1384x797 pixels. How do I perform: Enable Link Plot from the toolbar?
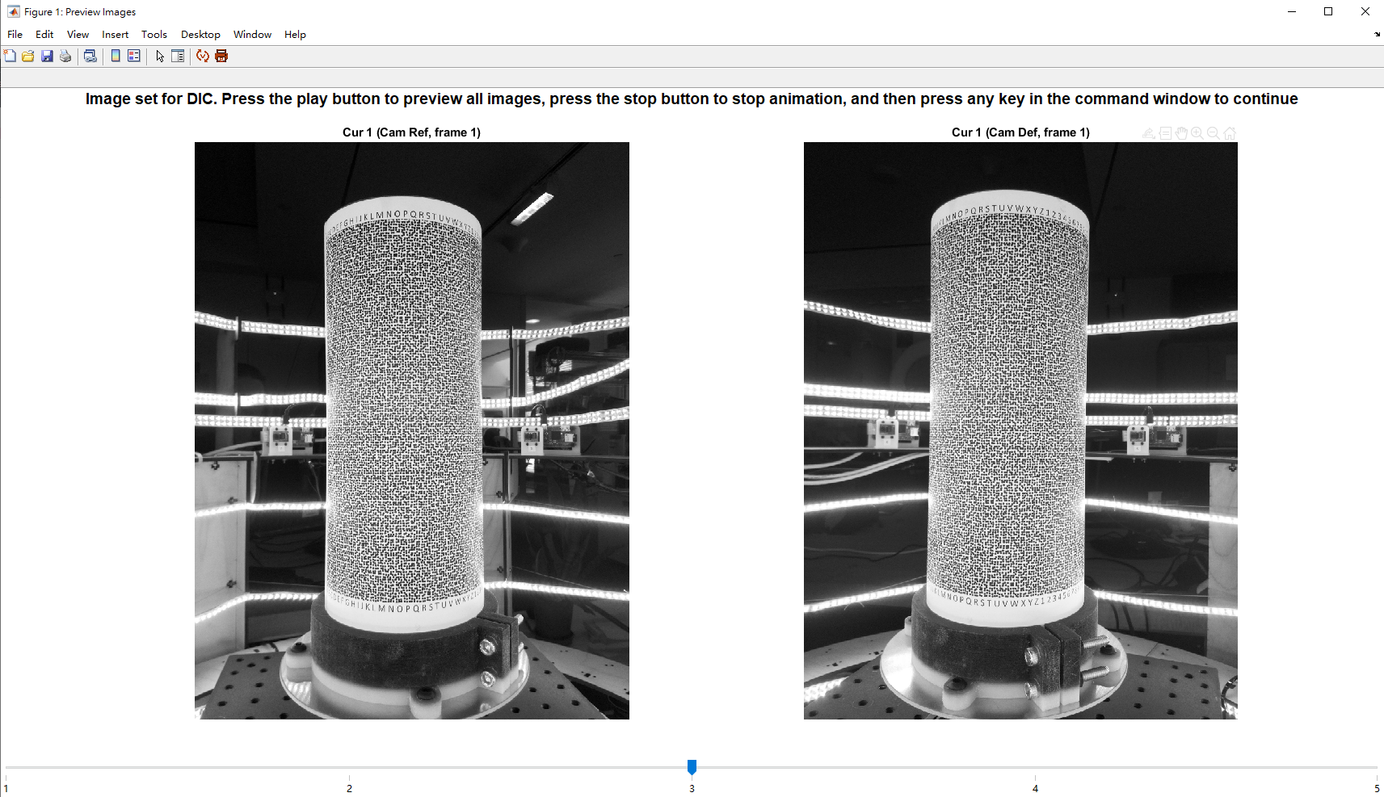click(x=90, y=56)
